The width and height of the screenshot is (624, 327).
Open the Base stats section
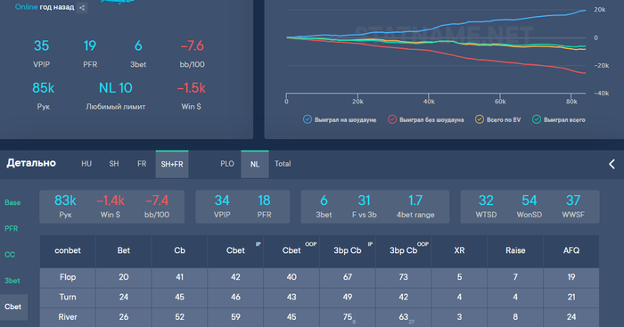(x=12, y=202)
